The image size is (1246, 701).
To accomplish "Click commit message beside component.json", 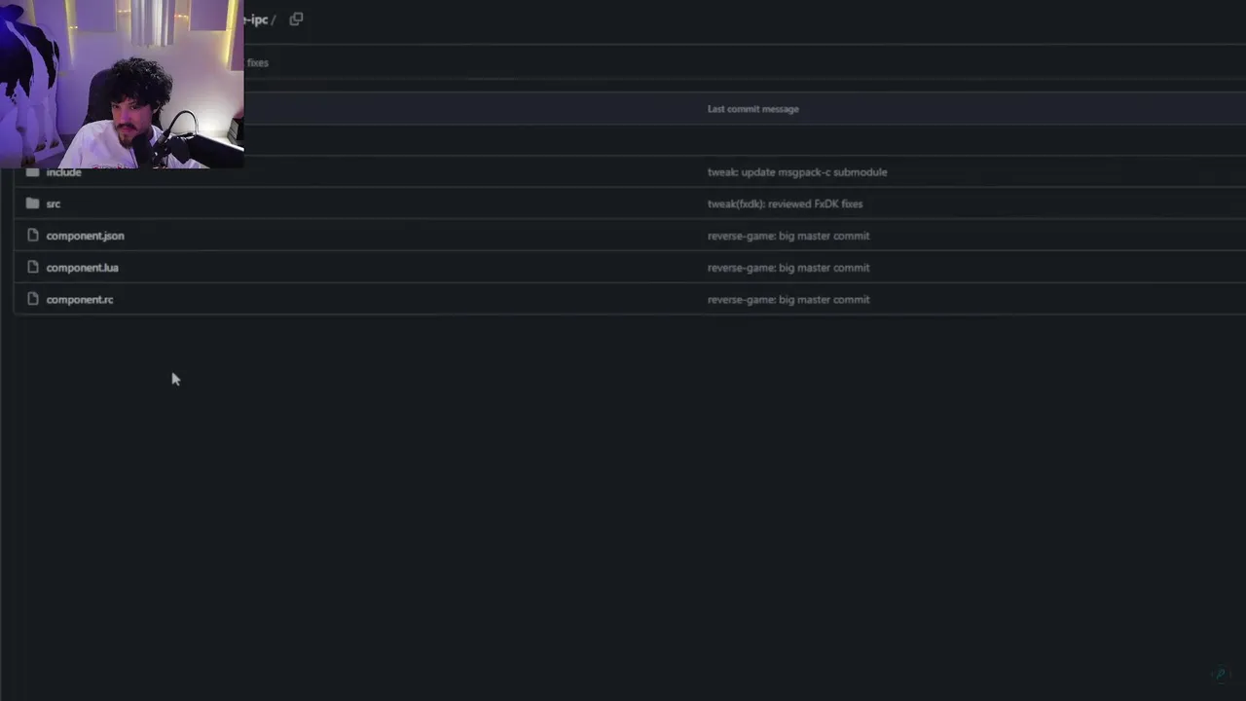I will click(788, 236).
